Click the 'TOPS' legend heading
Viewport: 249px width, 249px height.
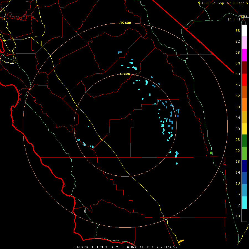tap(243, 16)
